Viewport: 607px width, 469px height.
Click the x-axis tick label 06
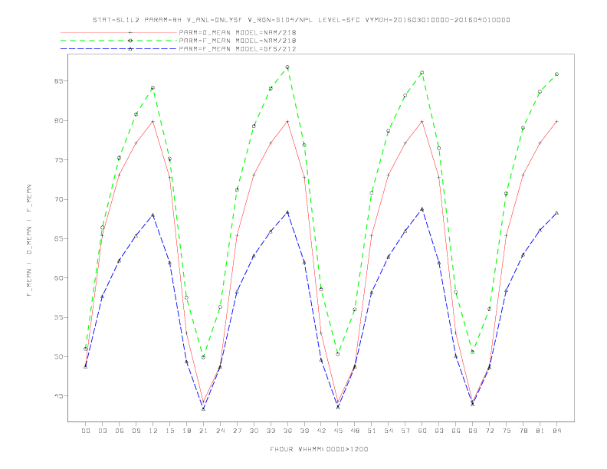[x=120, y=431]
